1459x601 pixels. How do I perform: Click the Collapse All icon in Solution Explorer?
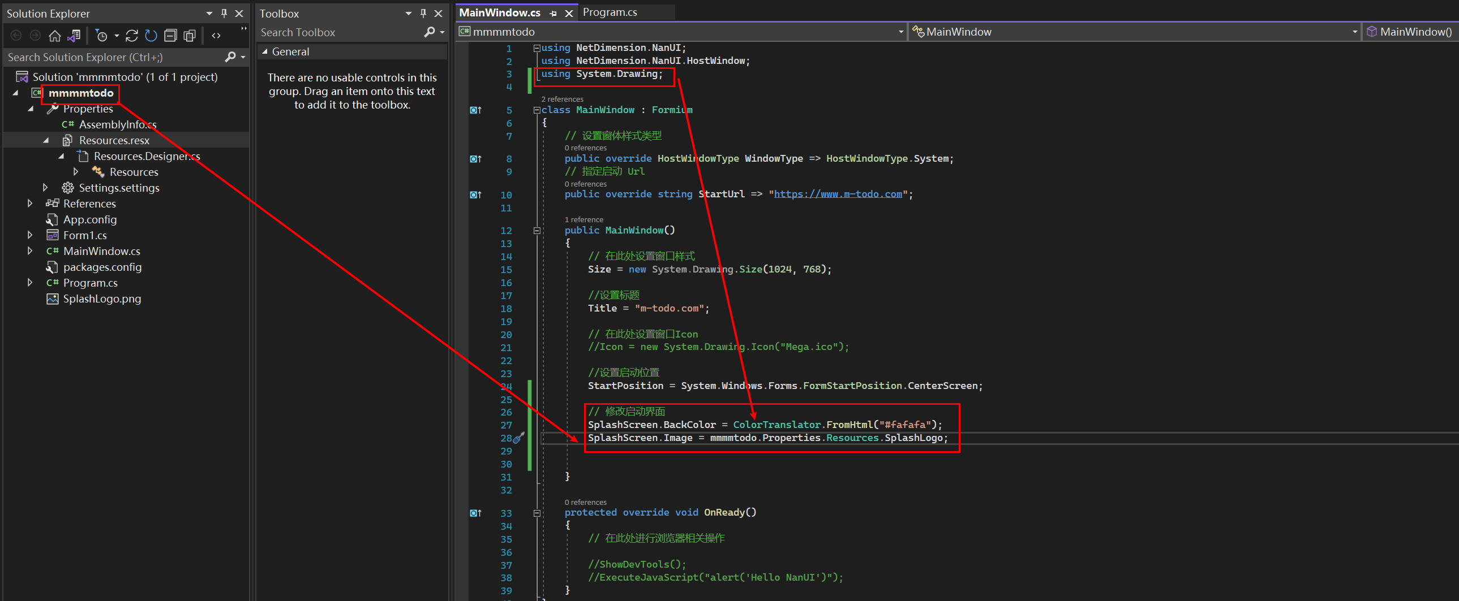[x=170, y=35]
